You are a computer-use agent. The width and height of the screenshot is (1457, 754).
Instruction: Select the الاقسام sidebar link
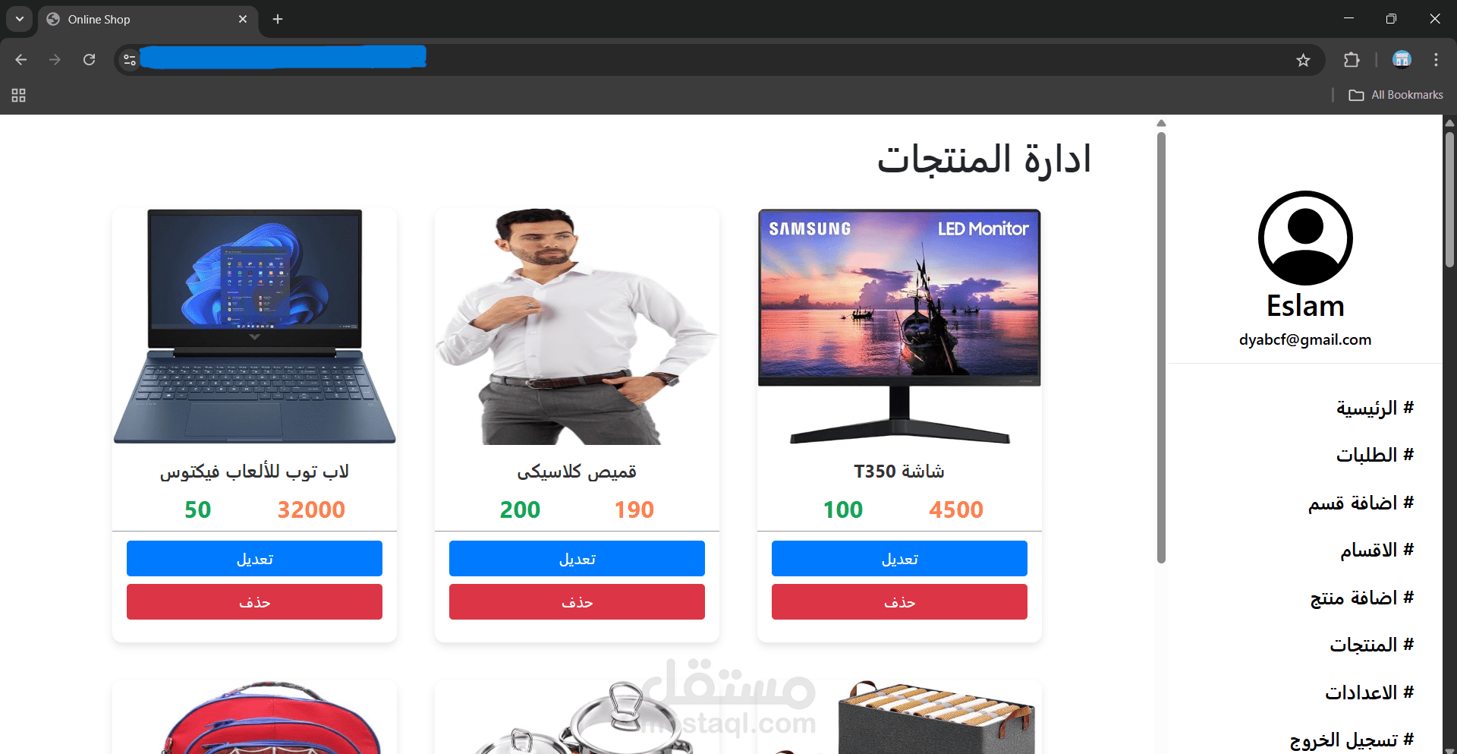click(1377, 550)
